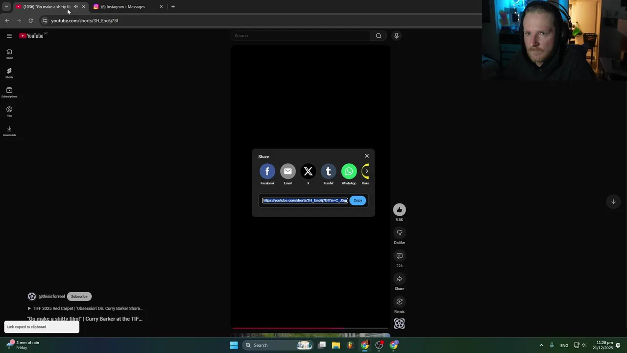Start voice search with microphone
627x353 pixels.
[396, 36]
